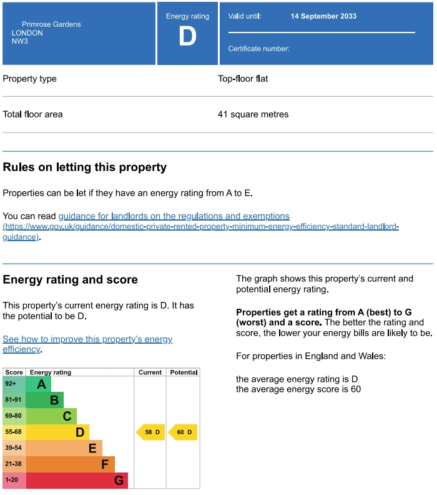
Task: Click the 1-20 score cell
Action: (14, 481)
